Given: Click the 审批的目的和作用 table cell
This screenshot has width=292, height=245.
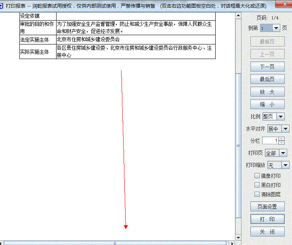Looking at the screenshot, I should 38,27.
